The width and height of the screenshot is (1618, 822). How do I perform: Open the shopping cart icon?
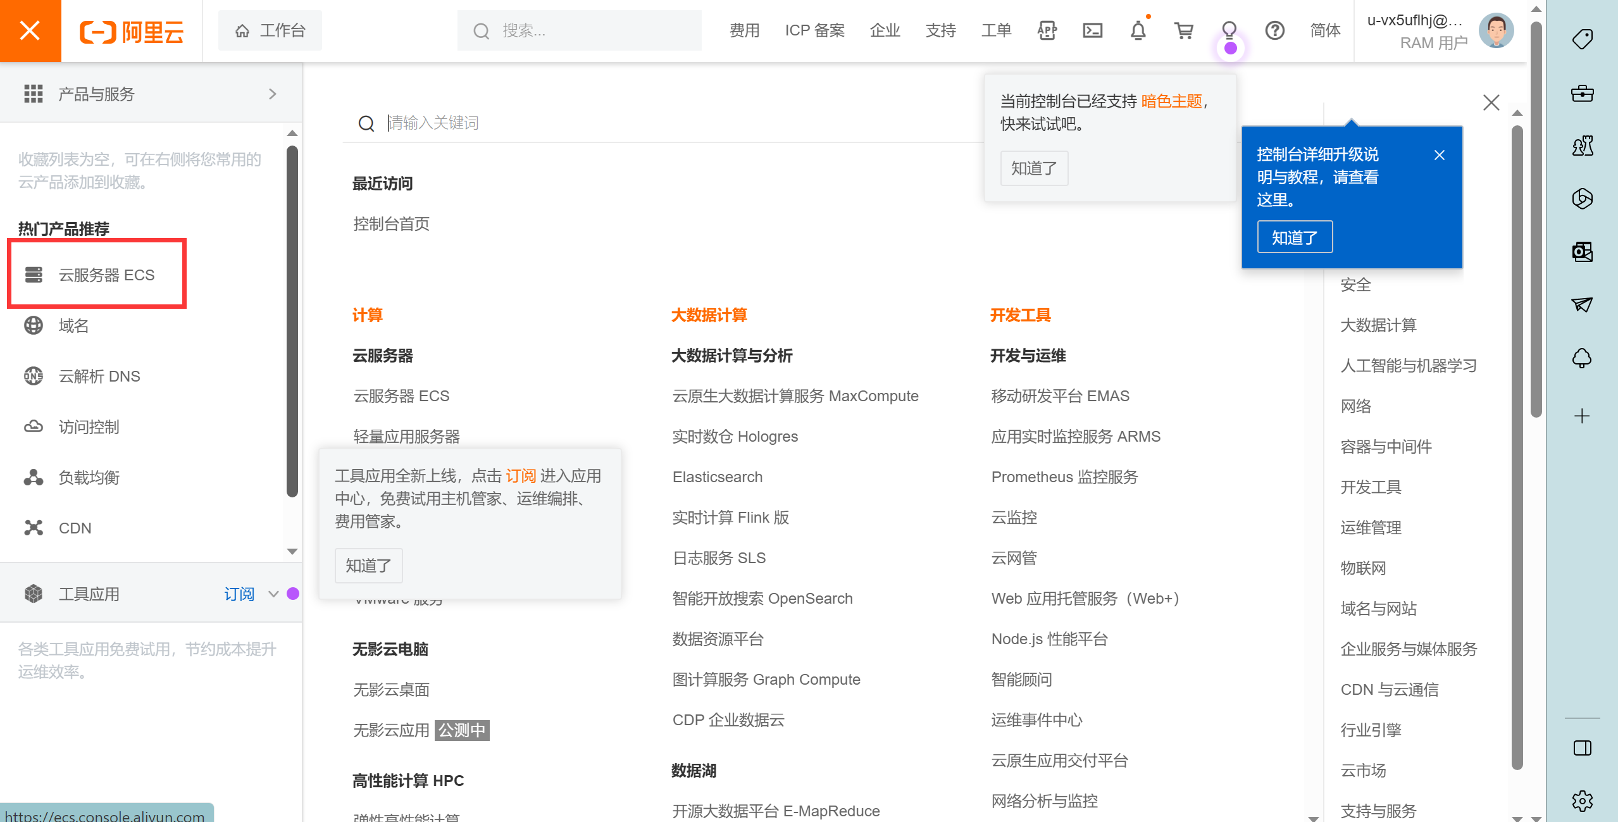click(1183, 30)
